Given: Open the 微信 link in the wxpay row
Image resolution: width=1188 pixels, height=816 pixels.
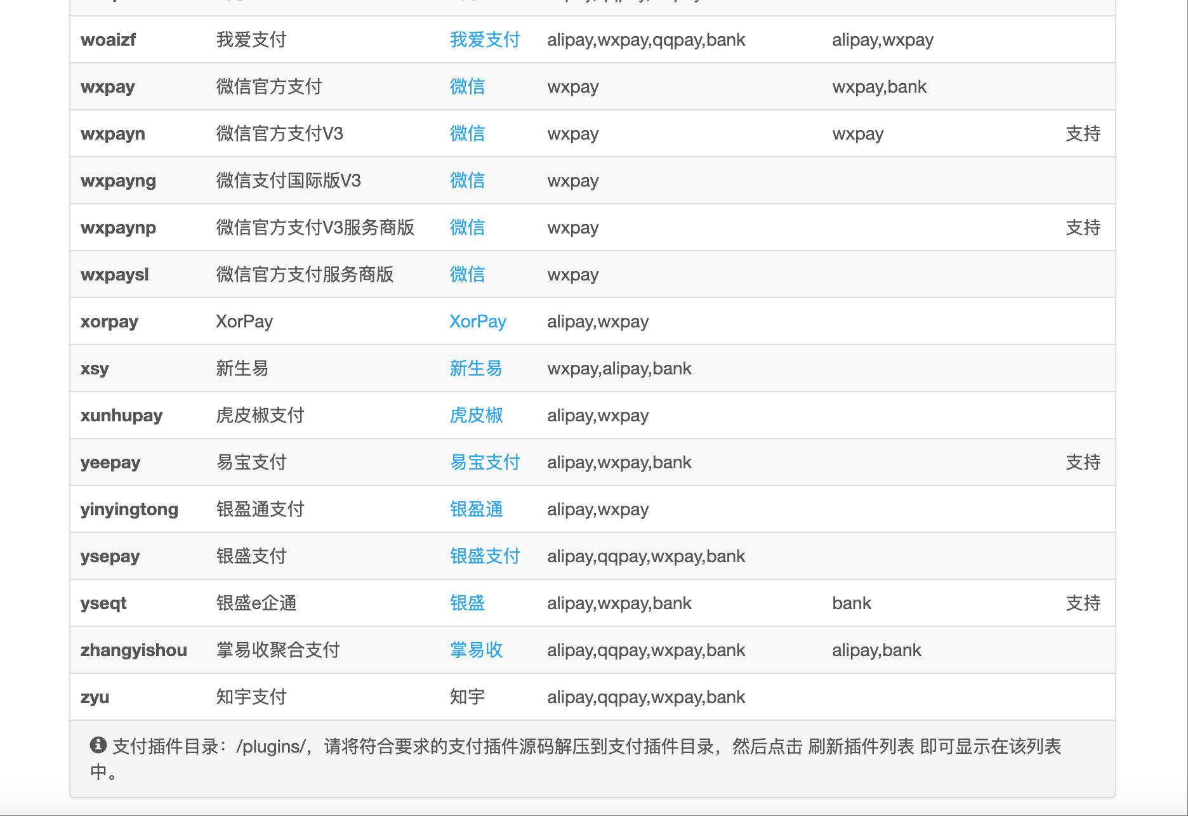Looking at the screenshot, I should tap(466, 87).
